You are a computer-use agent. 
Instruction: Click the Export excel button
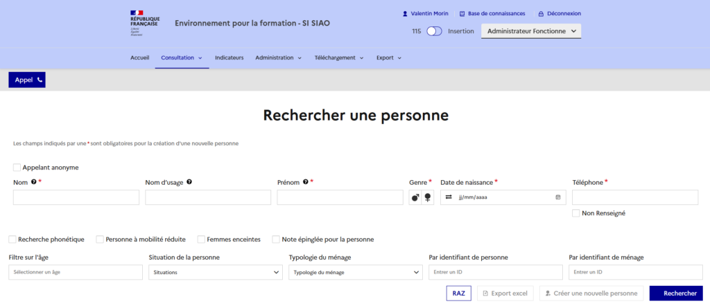coord(505,294)
